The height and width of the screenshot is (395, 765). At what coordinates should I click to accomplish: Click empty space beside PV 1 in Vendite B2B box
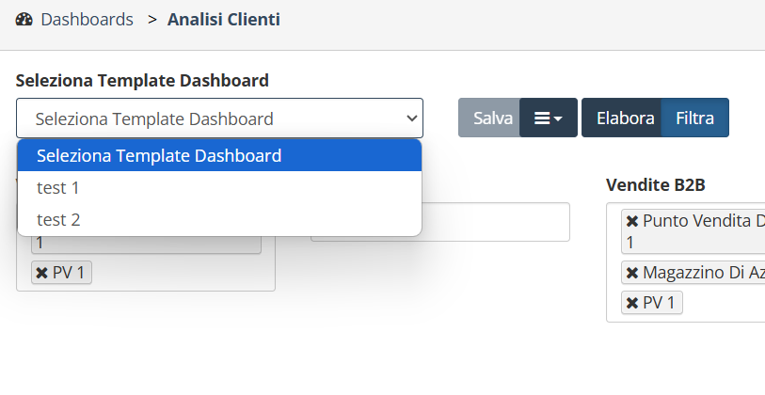coord(722,303)
